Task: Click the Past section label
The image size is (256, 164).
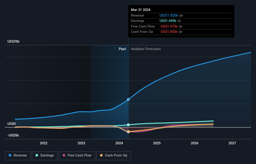Action: pyautogui.click(x=122, y=49)
